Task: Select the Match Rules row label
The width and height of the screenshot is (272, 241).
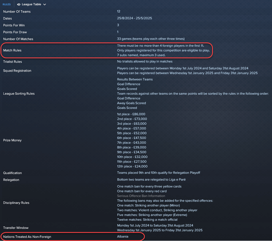Action: (12, 50)
